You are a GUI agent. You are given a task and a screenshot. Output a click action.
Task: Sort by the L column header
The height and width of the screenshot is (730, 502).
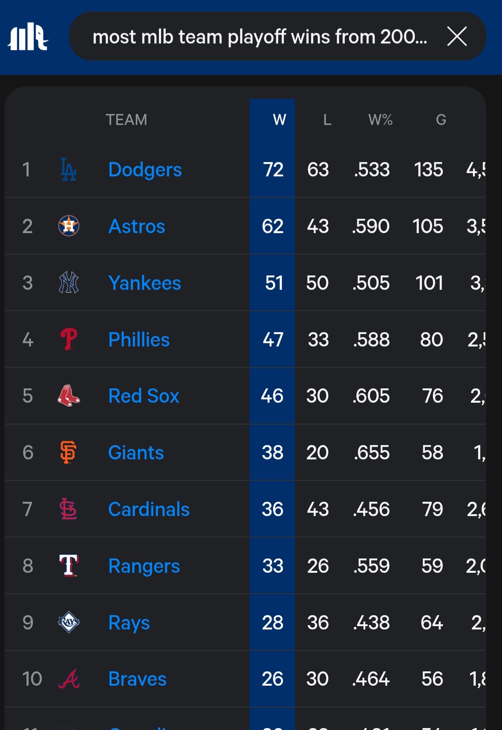327,120
